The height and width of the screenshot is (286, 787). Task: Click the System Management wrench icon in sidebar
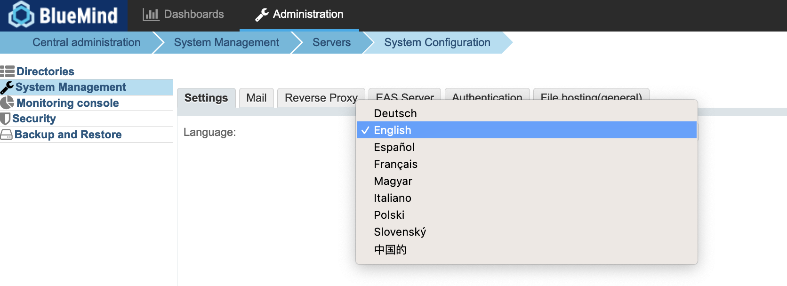(7, 87)
